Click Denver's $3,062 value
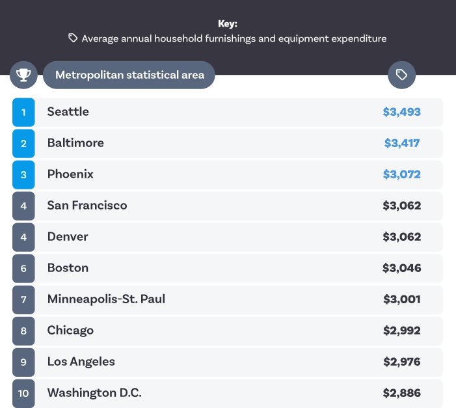 401,237
